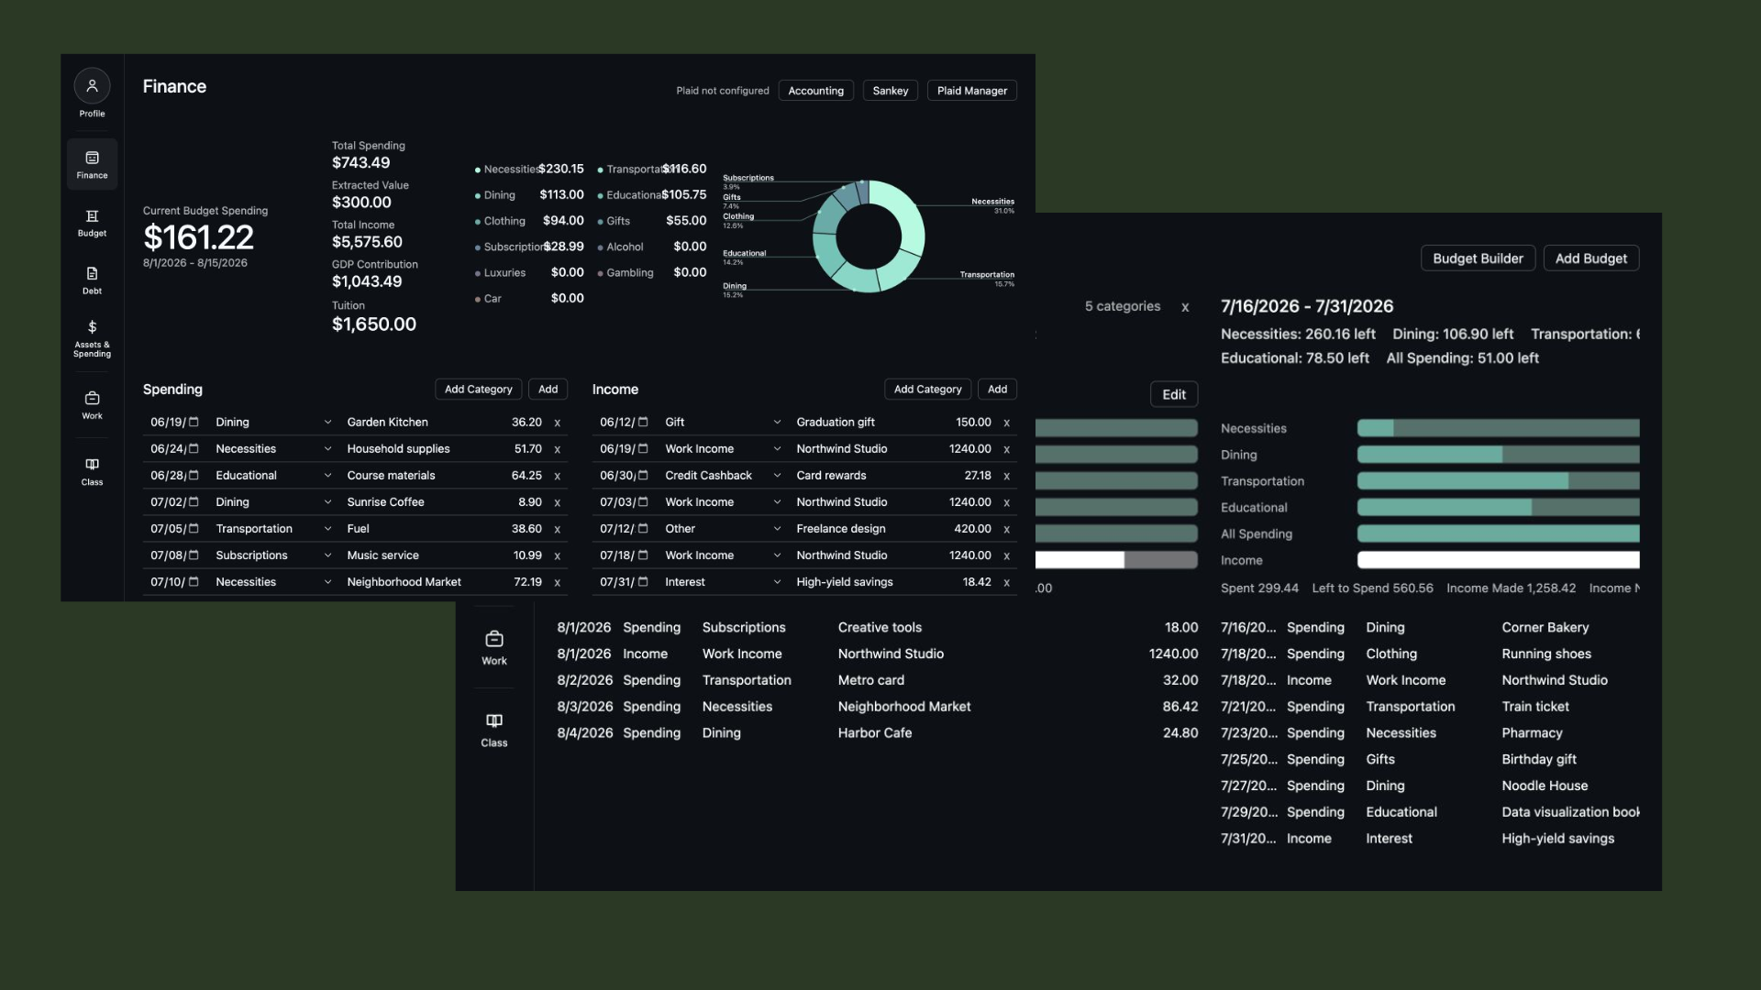Expand category dropdown for Music service row
This screenshot has height=990, width=1761.
[x=327, y=555]
